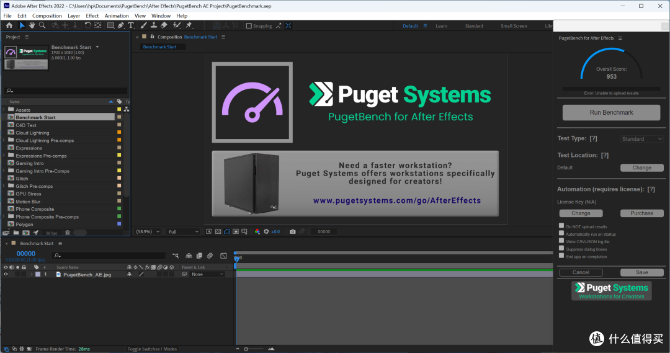Expand the Assets folder
Screen dimensions: 670x353
(4, 110)
